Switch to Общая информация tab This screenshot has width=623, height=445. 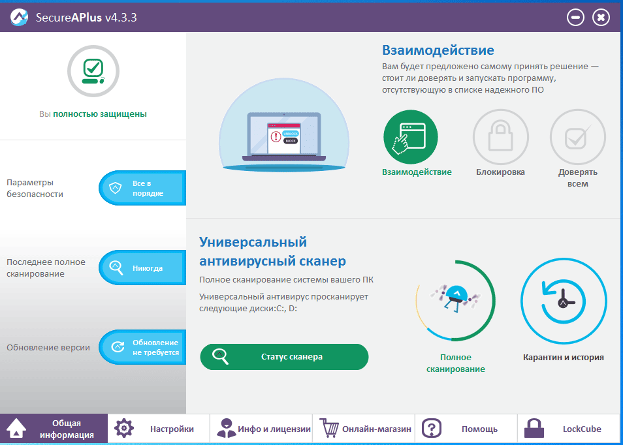(54, 429)
